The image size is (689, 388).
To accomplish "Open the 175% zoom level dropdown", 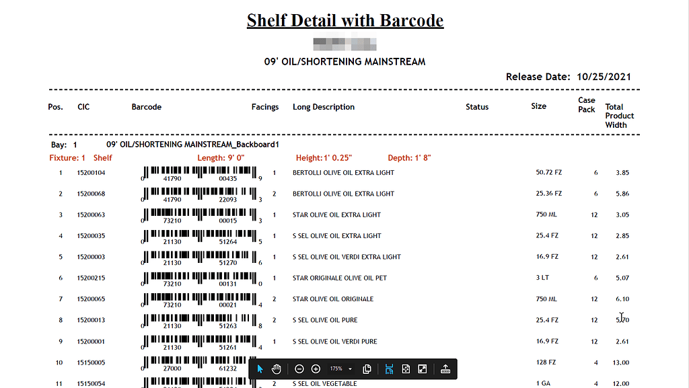I will 340,369.
